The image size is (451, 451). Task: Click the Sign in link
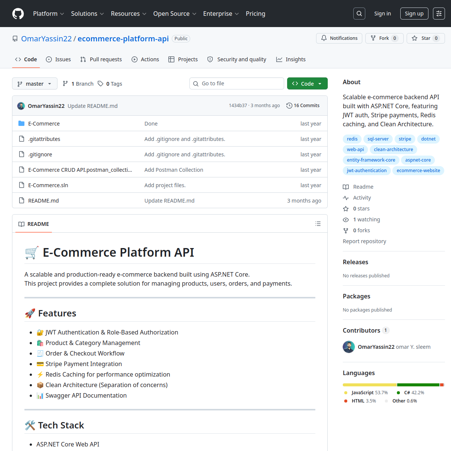tap(383, 14)
